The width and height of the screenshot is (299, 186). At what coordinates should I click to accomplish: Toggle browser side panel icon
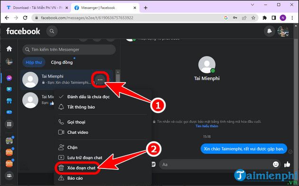click(274, 18)
